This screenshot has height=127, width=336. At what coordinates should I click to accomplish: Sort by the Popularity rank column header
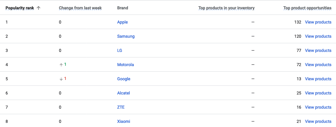20,8
